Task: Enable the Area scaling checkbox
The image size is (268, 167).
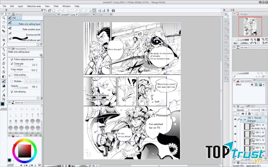Action: [x=12, y=74]
